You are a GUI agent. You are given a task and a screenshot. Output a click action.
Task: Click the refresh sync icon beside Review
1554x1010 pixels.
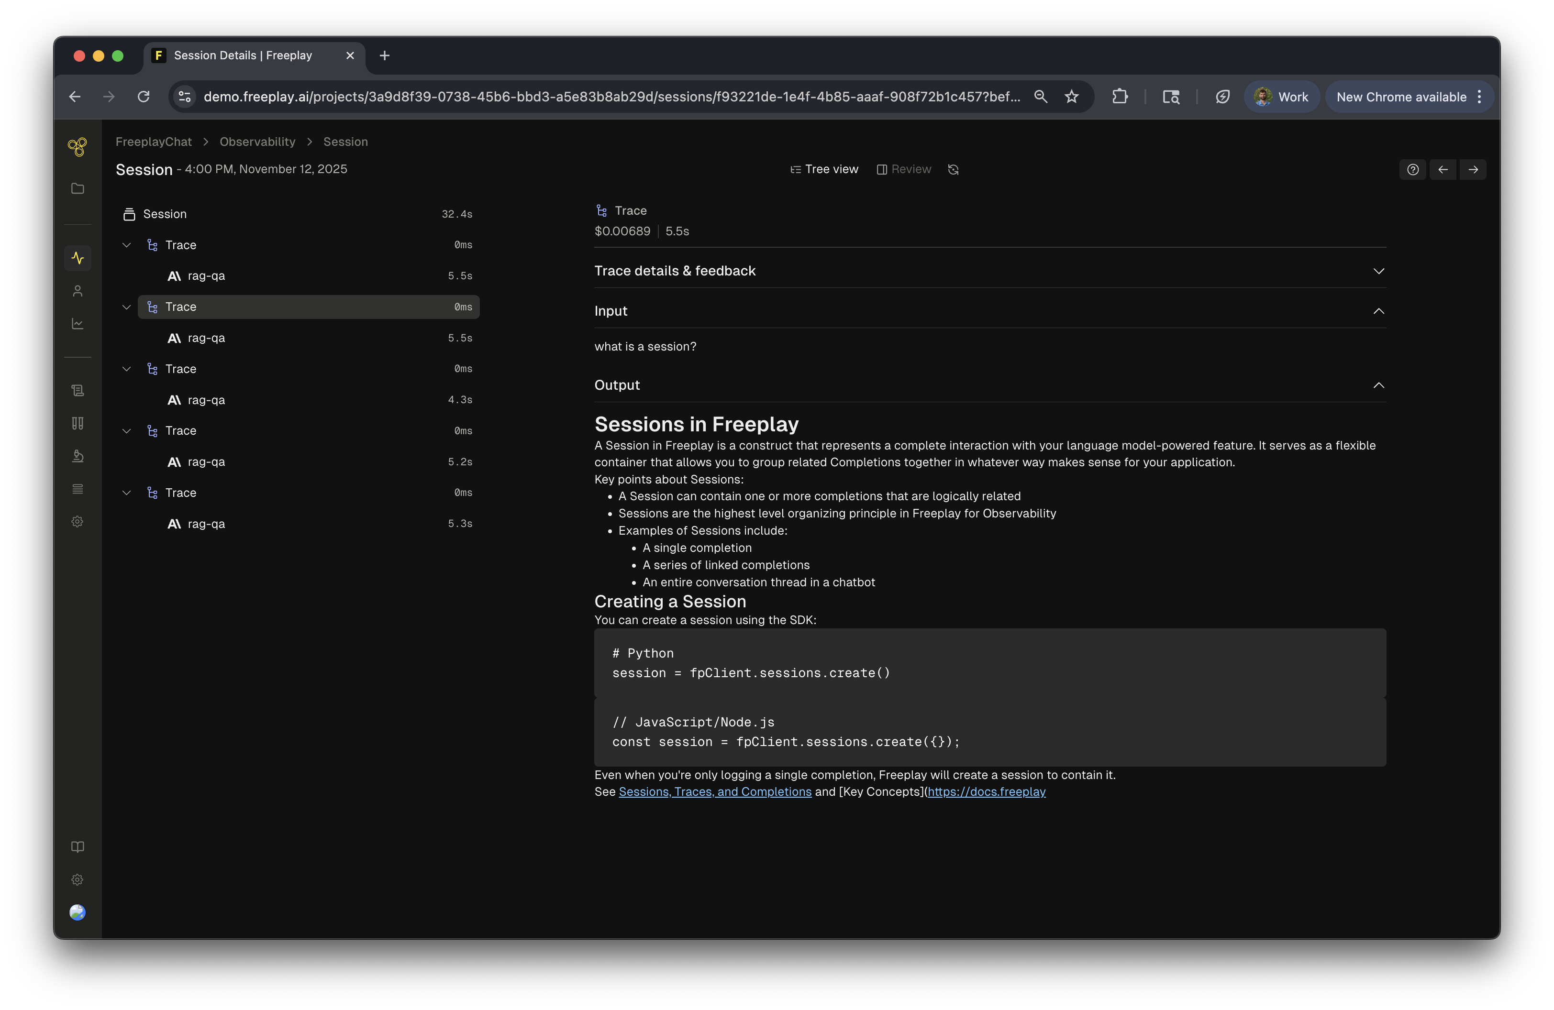coord(953,170)
